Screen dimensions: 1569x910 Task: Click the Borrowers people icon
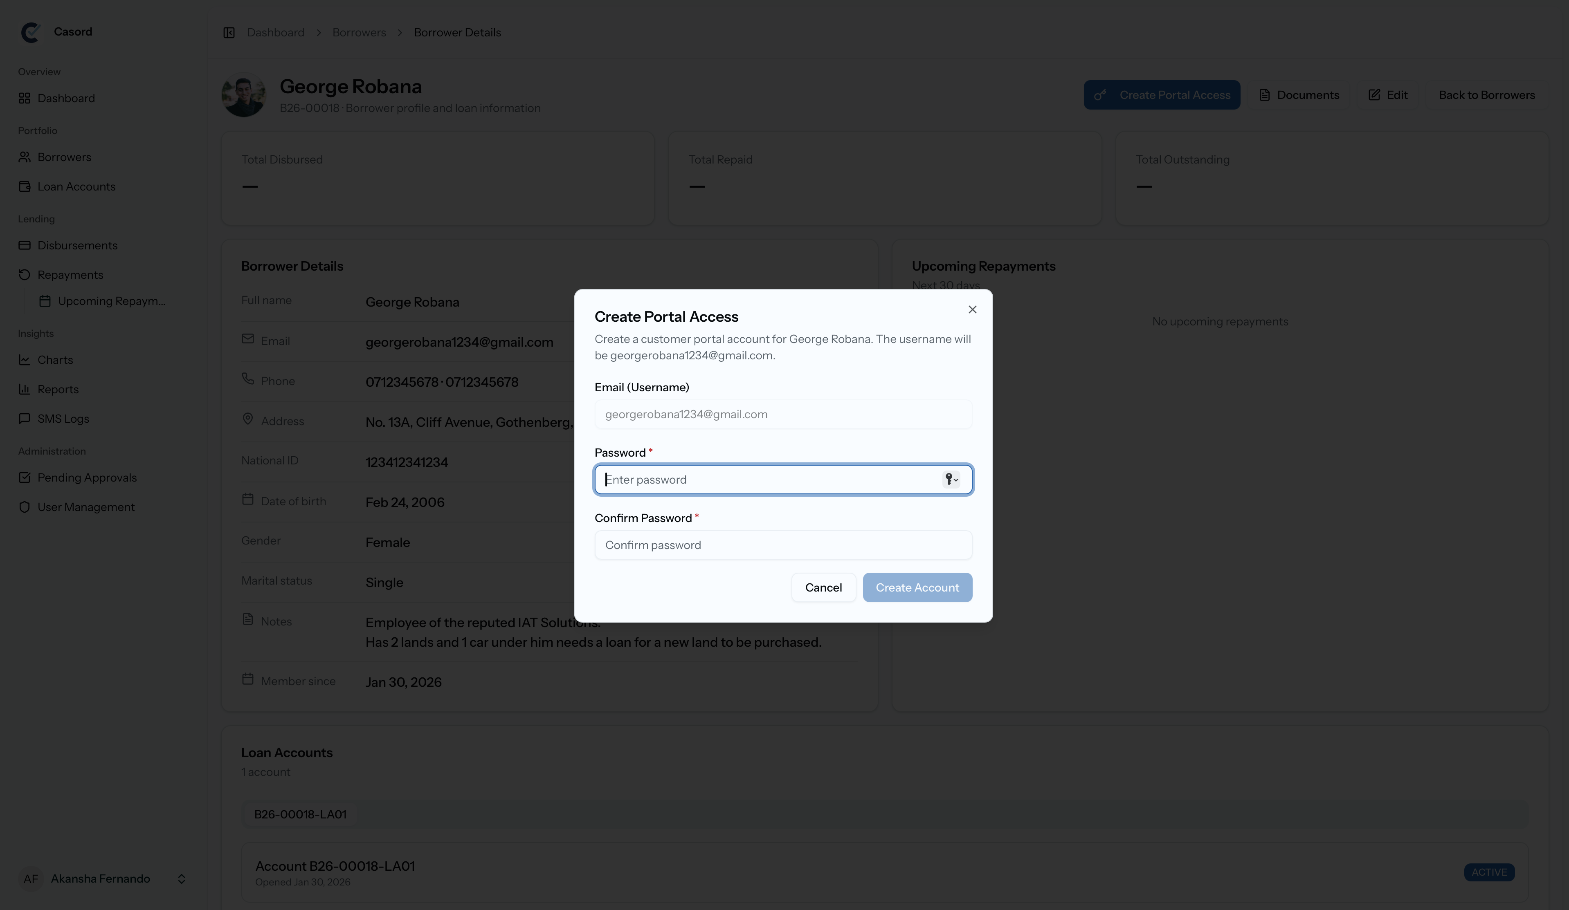(24, 157)
